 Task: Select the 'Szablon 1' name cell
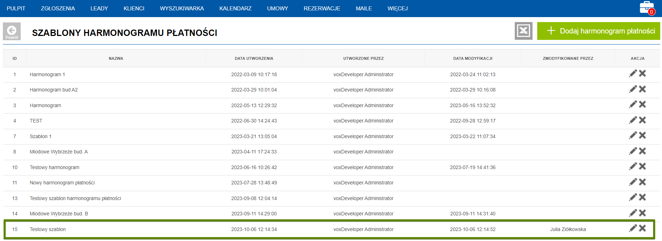click(x=41, y=136)
